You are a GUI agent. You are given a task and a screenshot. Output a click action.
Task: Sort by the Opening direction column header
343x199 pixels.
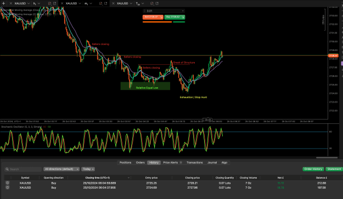(54, 178)
